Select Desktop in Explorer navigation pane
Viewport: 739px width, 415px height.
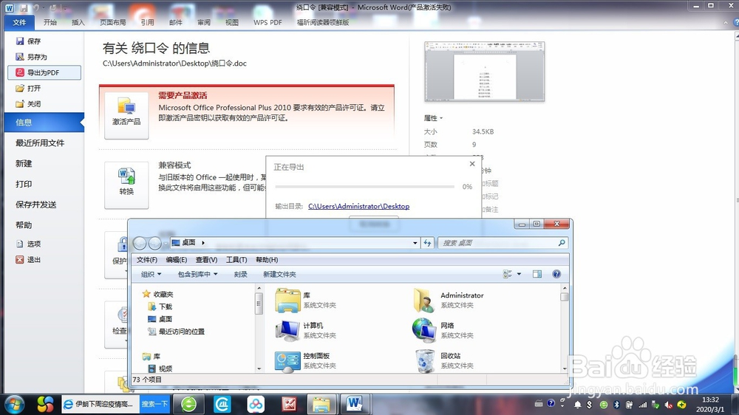click(160, 319)
